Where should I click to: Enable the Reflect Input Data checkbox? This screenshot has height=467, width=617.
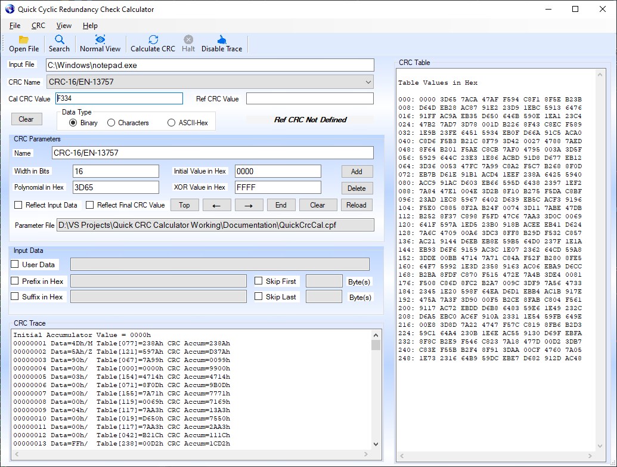[19, 205]
